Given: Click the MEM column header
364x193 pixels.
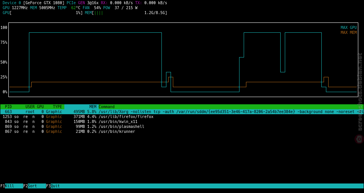Looking at the screenshot, I should [x=93, y=107].
